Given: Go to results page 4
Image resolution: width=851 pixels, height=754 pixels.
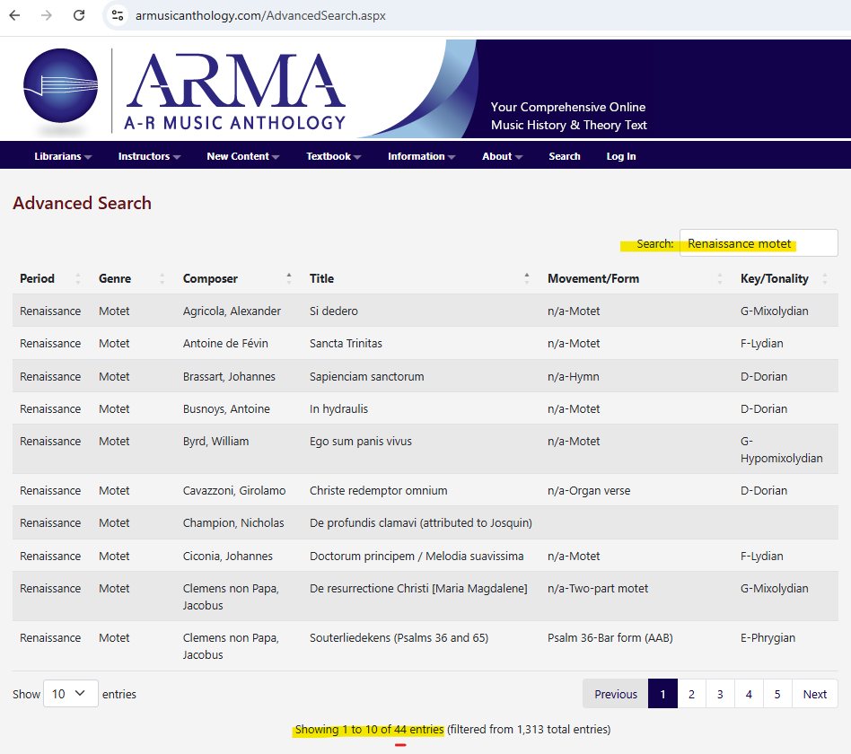Looking at the screenshot, I should (x=749, y=694).
